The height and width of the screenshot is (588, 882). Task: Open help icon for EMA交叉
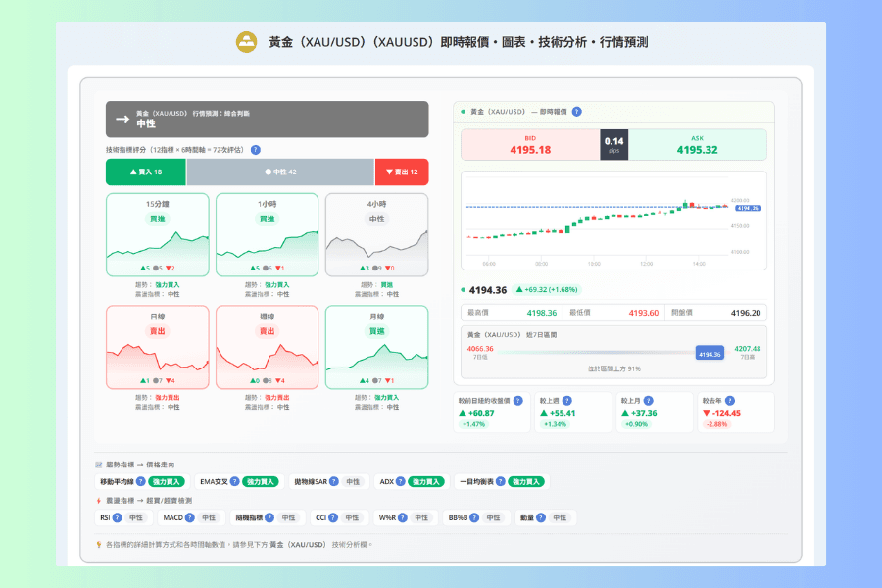coord(234,481)
